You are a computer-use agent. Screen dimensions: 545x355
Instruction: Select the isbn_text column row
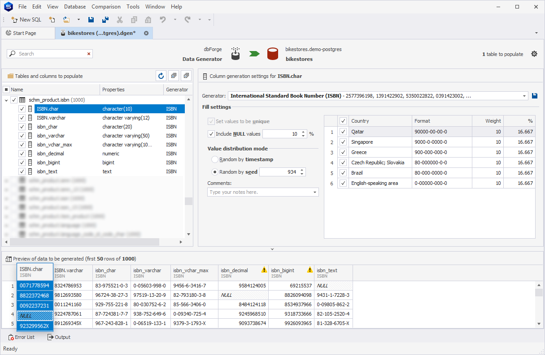(109, 171)
